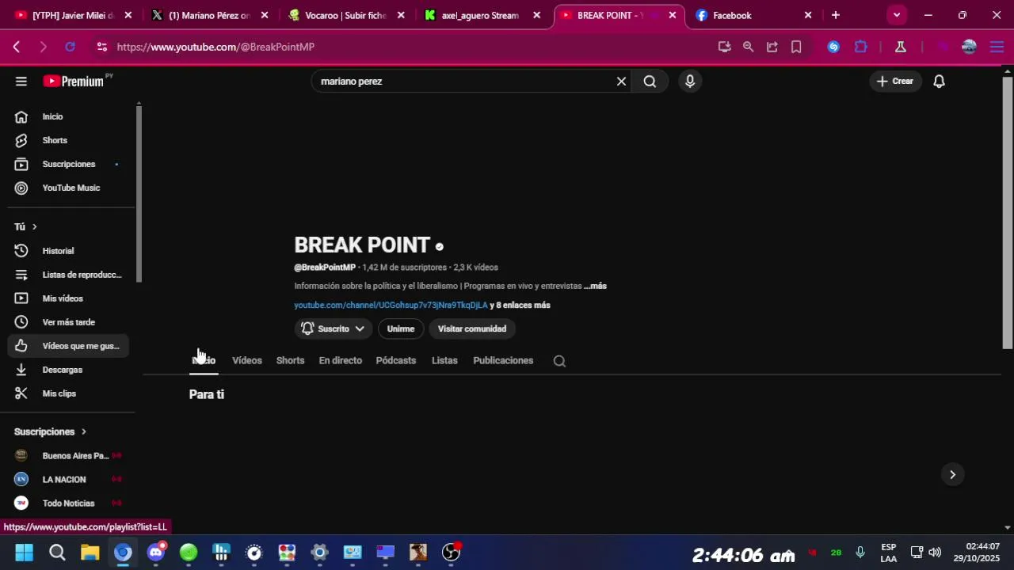Go back in browser history
Screen dimensions: 1014x570
[x=17, y=47]
